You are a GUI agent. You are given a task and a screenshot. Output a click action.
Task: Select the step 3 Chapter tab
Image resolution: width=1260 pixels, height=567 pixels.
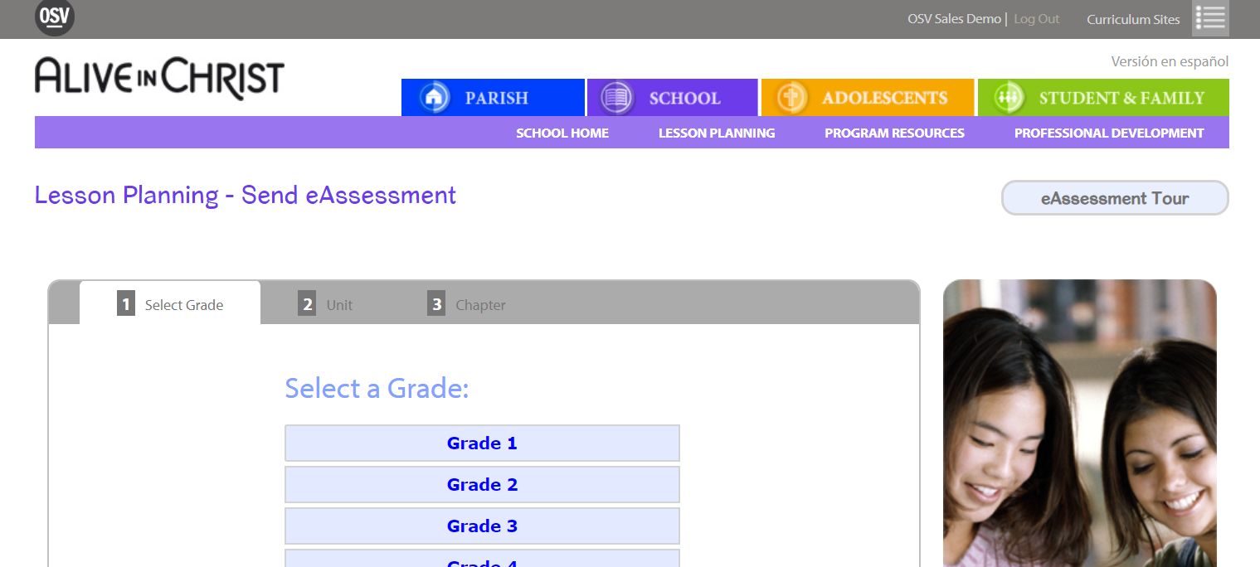point(466,304)
